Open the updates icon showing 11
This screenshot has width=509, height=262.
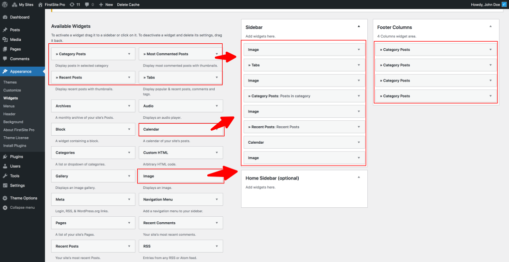73,4
